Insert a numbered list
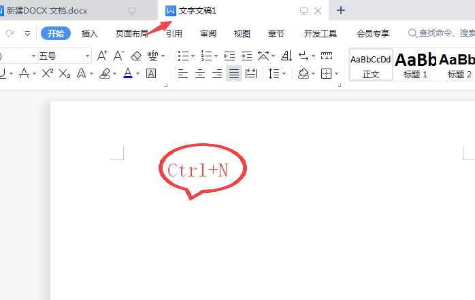Image resolution: width=475 pixels, height=300 pixels. [x=207, y=56]
